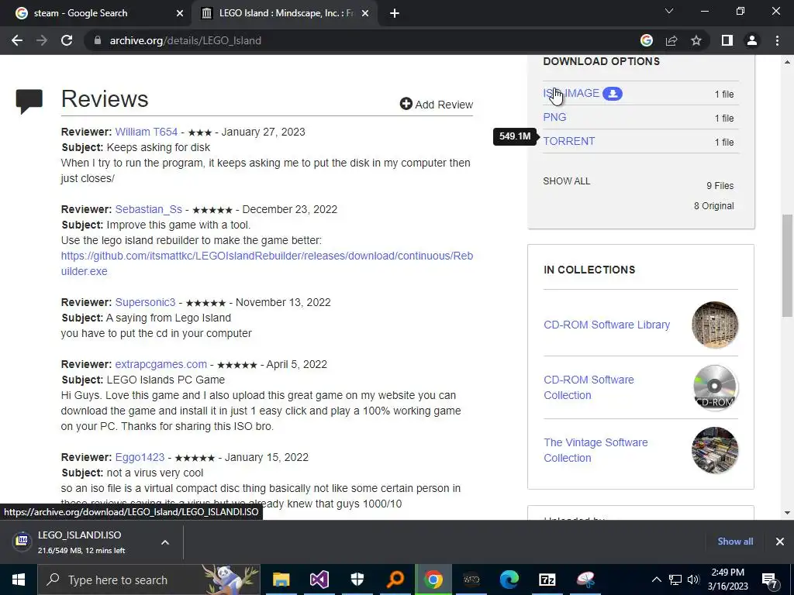Close the downloads bar

coord(780,542)
